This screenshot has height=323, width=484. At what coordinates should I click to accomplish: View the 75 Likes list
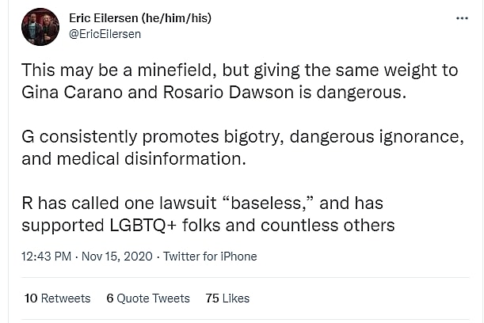[x=227, y=298]
